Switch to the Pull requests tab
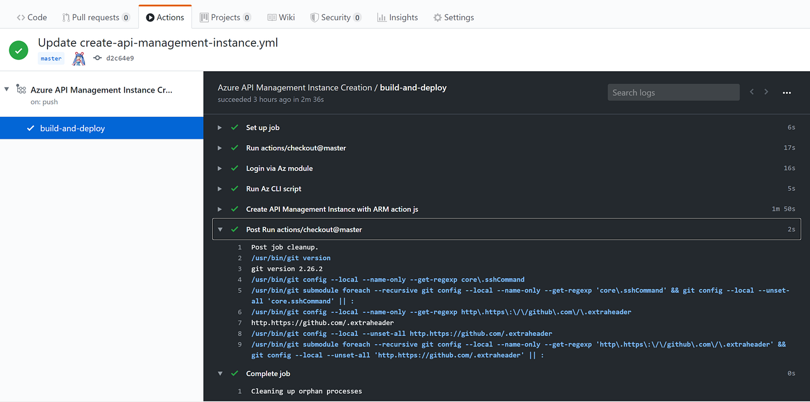Image resolution: width=810 pixels, height=402 pixels. (x=96, y=17)
